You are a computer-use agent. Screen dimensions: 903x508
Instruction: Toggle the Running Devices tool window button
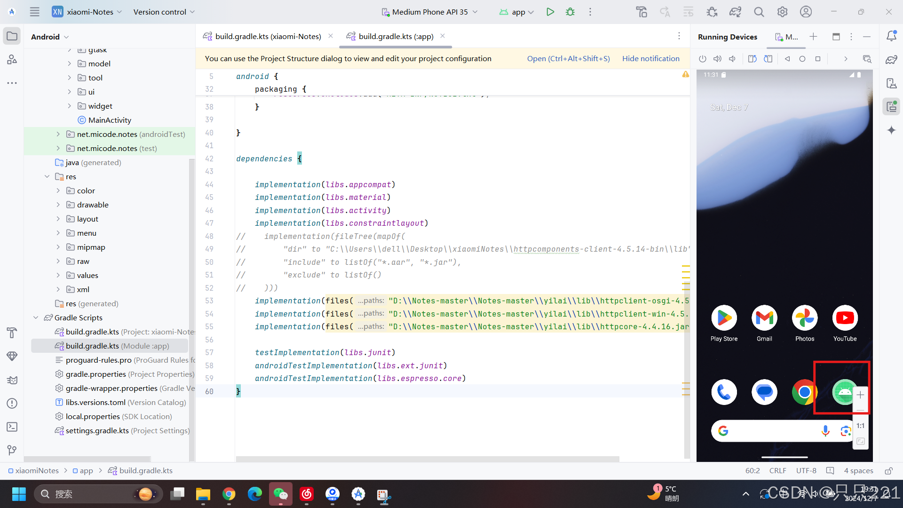coord(891,107)
